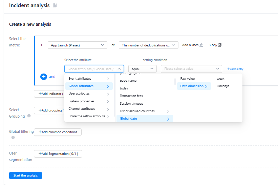Viewport: 278px width, 185px height.
Task: Click the scrollbar in the attribute list
Action: tap(175, 82)
